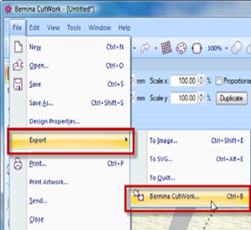This screenshot has height=230, width=251.
Task: Increase Scale x with up stepper
Action: (x=201, y=78)
